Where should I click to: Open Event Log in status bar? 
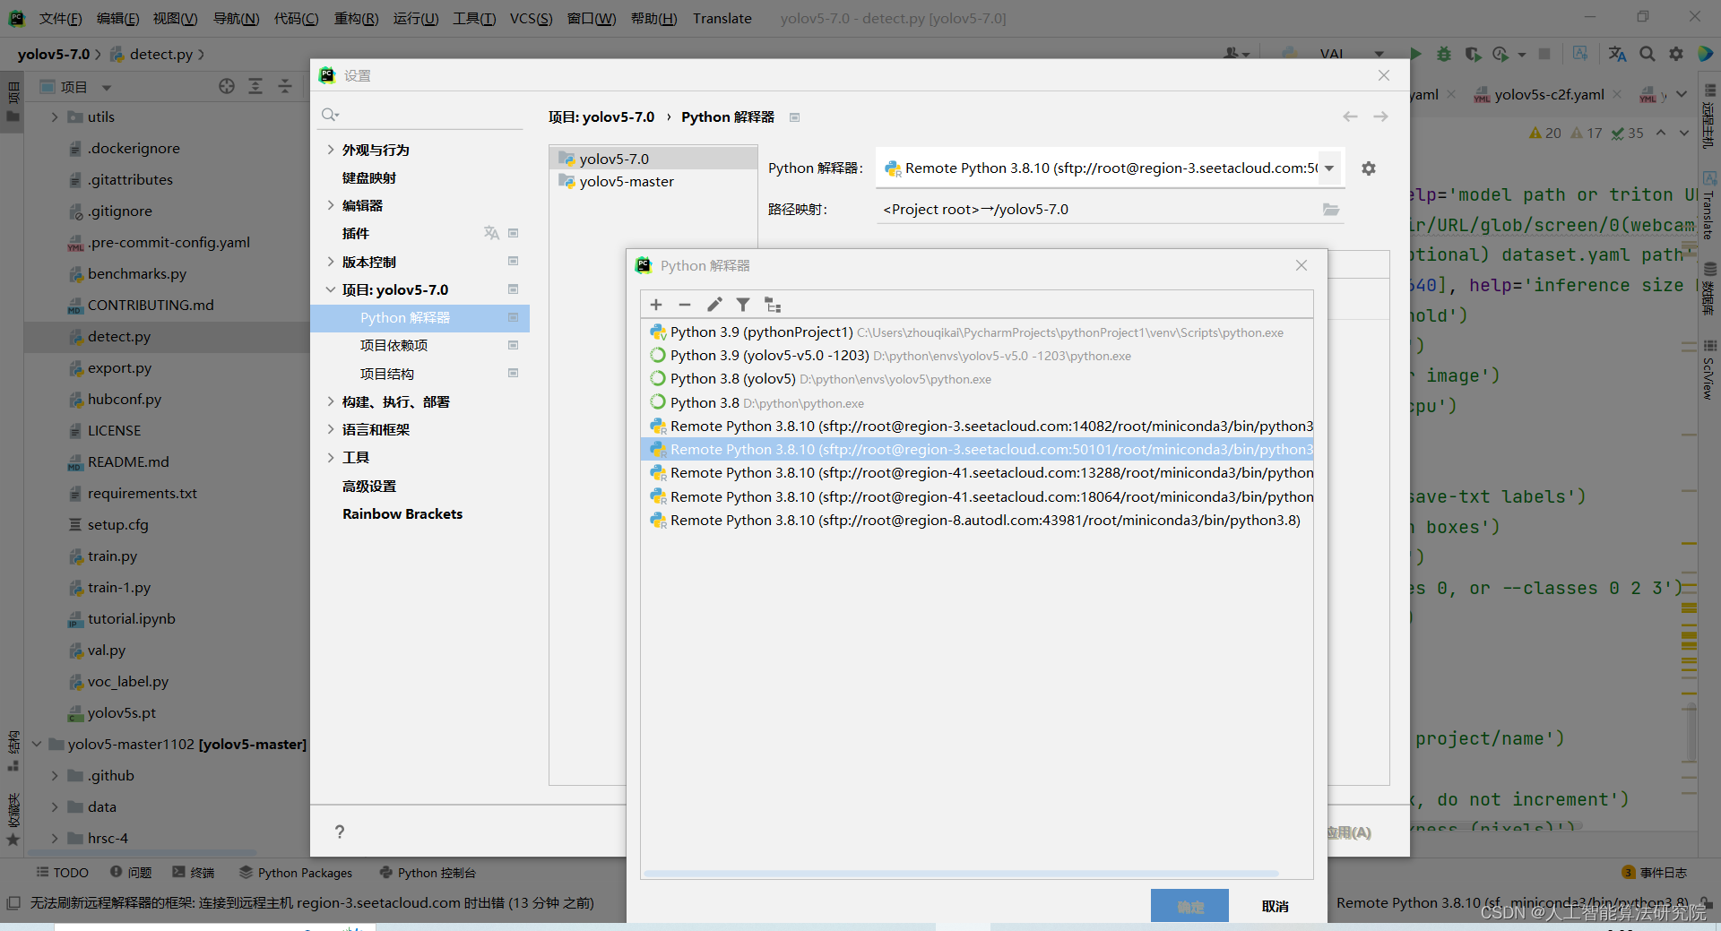coord(1655,873)
